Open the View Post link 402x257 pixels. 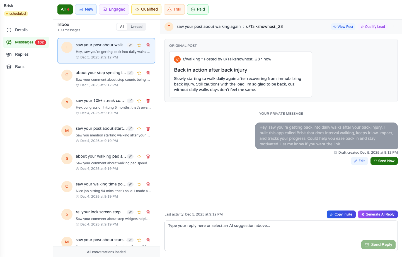(x=343, y=26)
